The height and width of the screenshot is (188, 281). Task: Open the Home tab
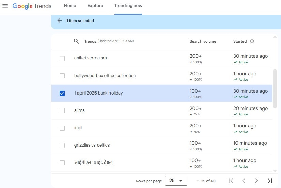coord(70,6)
